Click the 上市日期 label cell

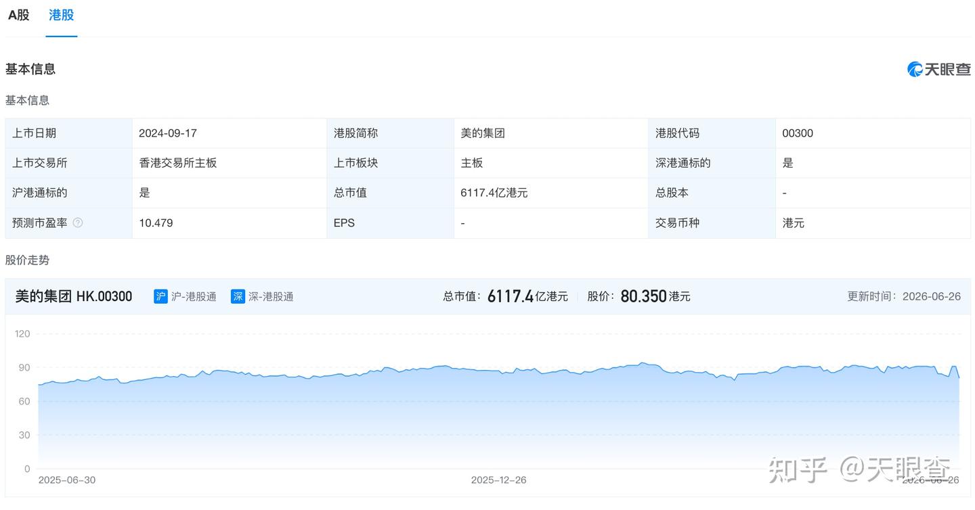click(x=68, y=133)
